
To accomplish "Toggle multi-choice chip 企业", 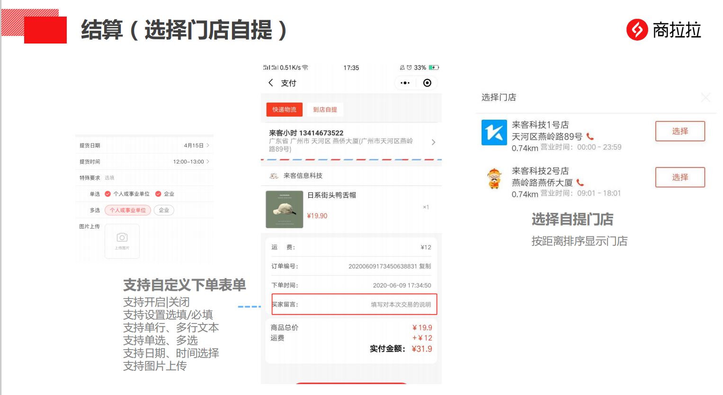I will 164,210.
